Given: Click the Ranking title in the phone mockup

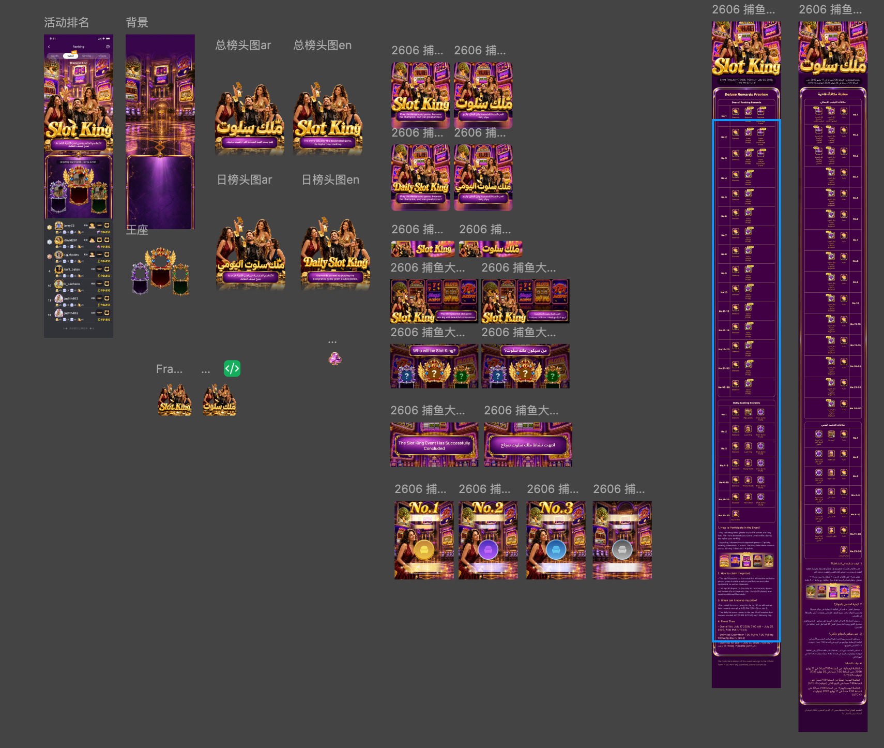Looking at the screenshot, I should [x=79, y=47].
